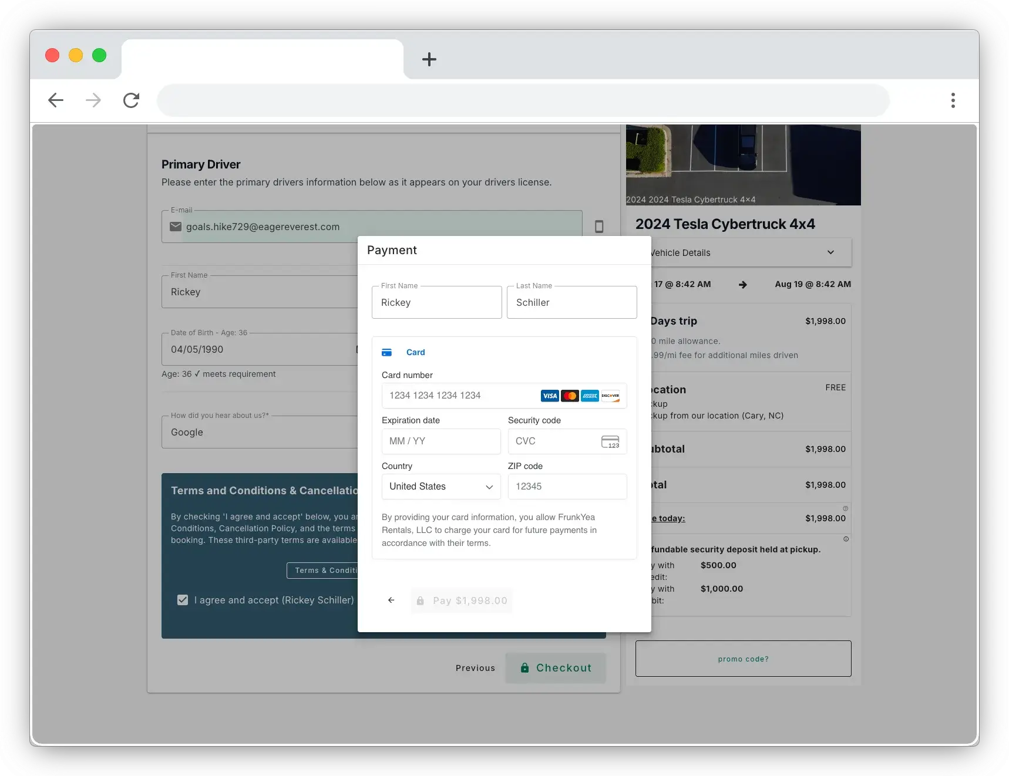Click the Previous button
The image size is (1009, 776).
pyautogui.click(x=475, y=668)
